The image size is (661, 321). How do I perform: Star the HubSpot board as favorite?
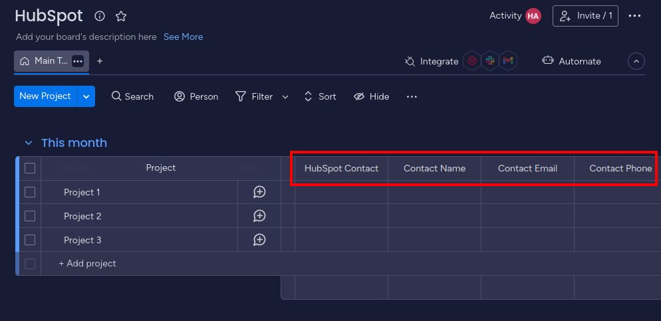[x=121, y=16]
